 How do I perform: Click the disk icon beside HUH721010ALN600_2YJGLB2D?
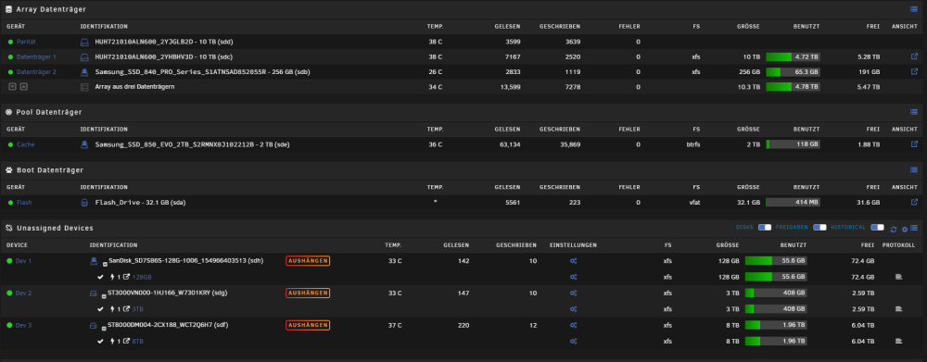click(x=84, y=43)
